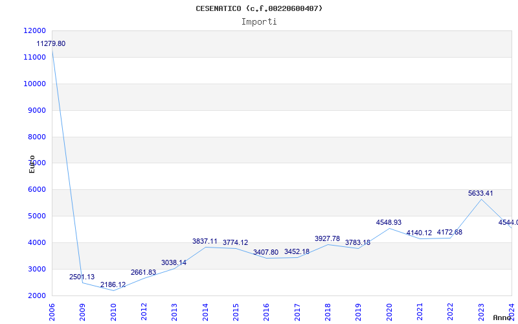This screenshot has height=324, width=518.
Task: Click the data label 3774.12
Action: pos(235,242)
